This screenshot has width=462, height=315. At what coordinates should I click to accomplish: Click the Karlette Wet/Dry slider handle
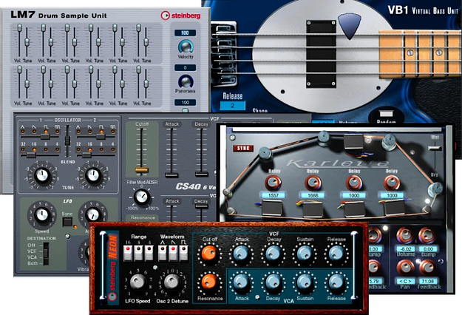(x=435, y=148)
